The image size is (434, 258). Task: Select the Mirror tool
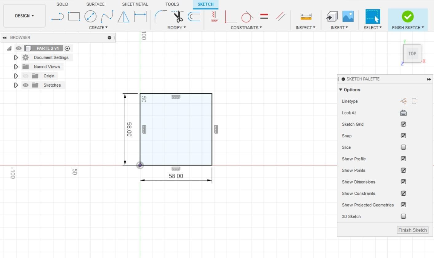[123, 16]
